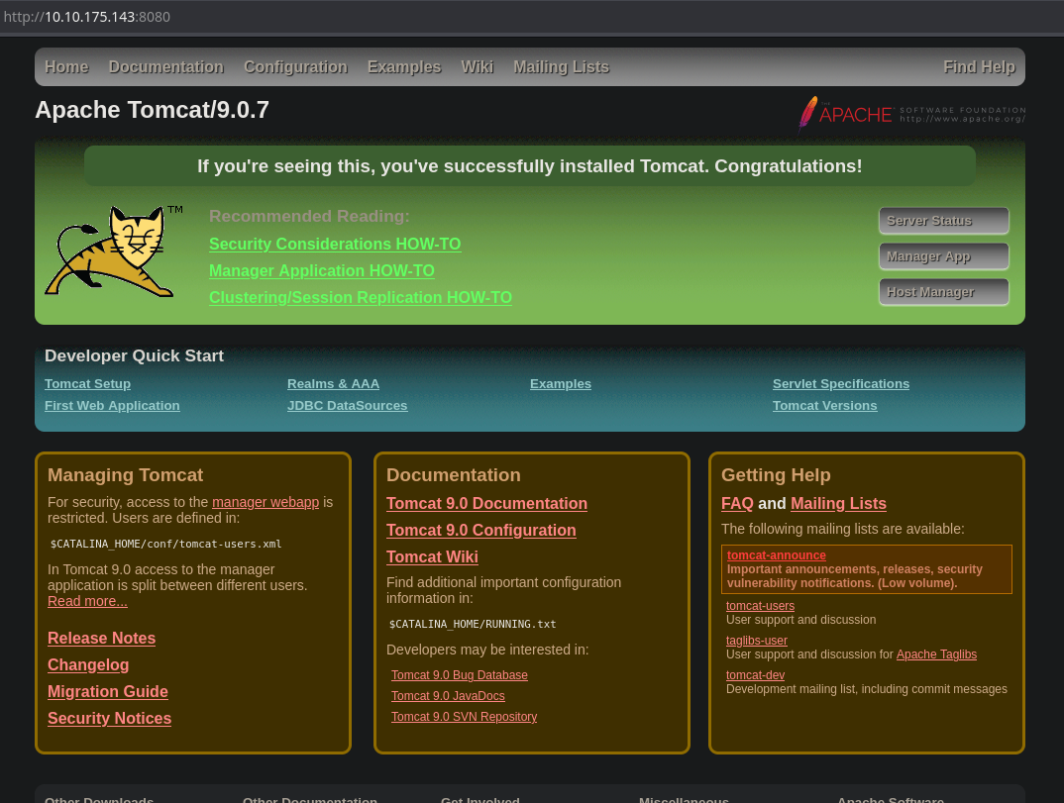Select Configuration in the navigation bar
This screenshot has height=803, width=1064.
[x=295, y=67]
